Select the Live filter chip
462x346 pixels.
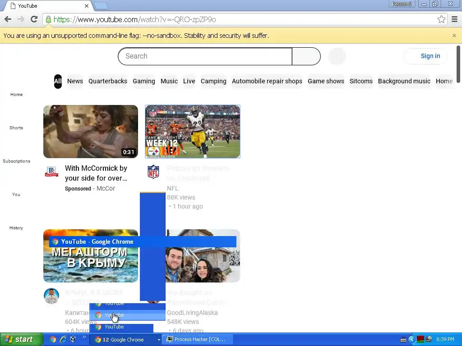[x=189, y=81]
